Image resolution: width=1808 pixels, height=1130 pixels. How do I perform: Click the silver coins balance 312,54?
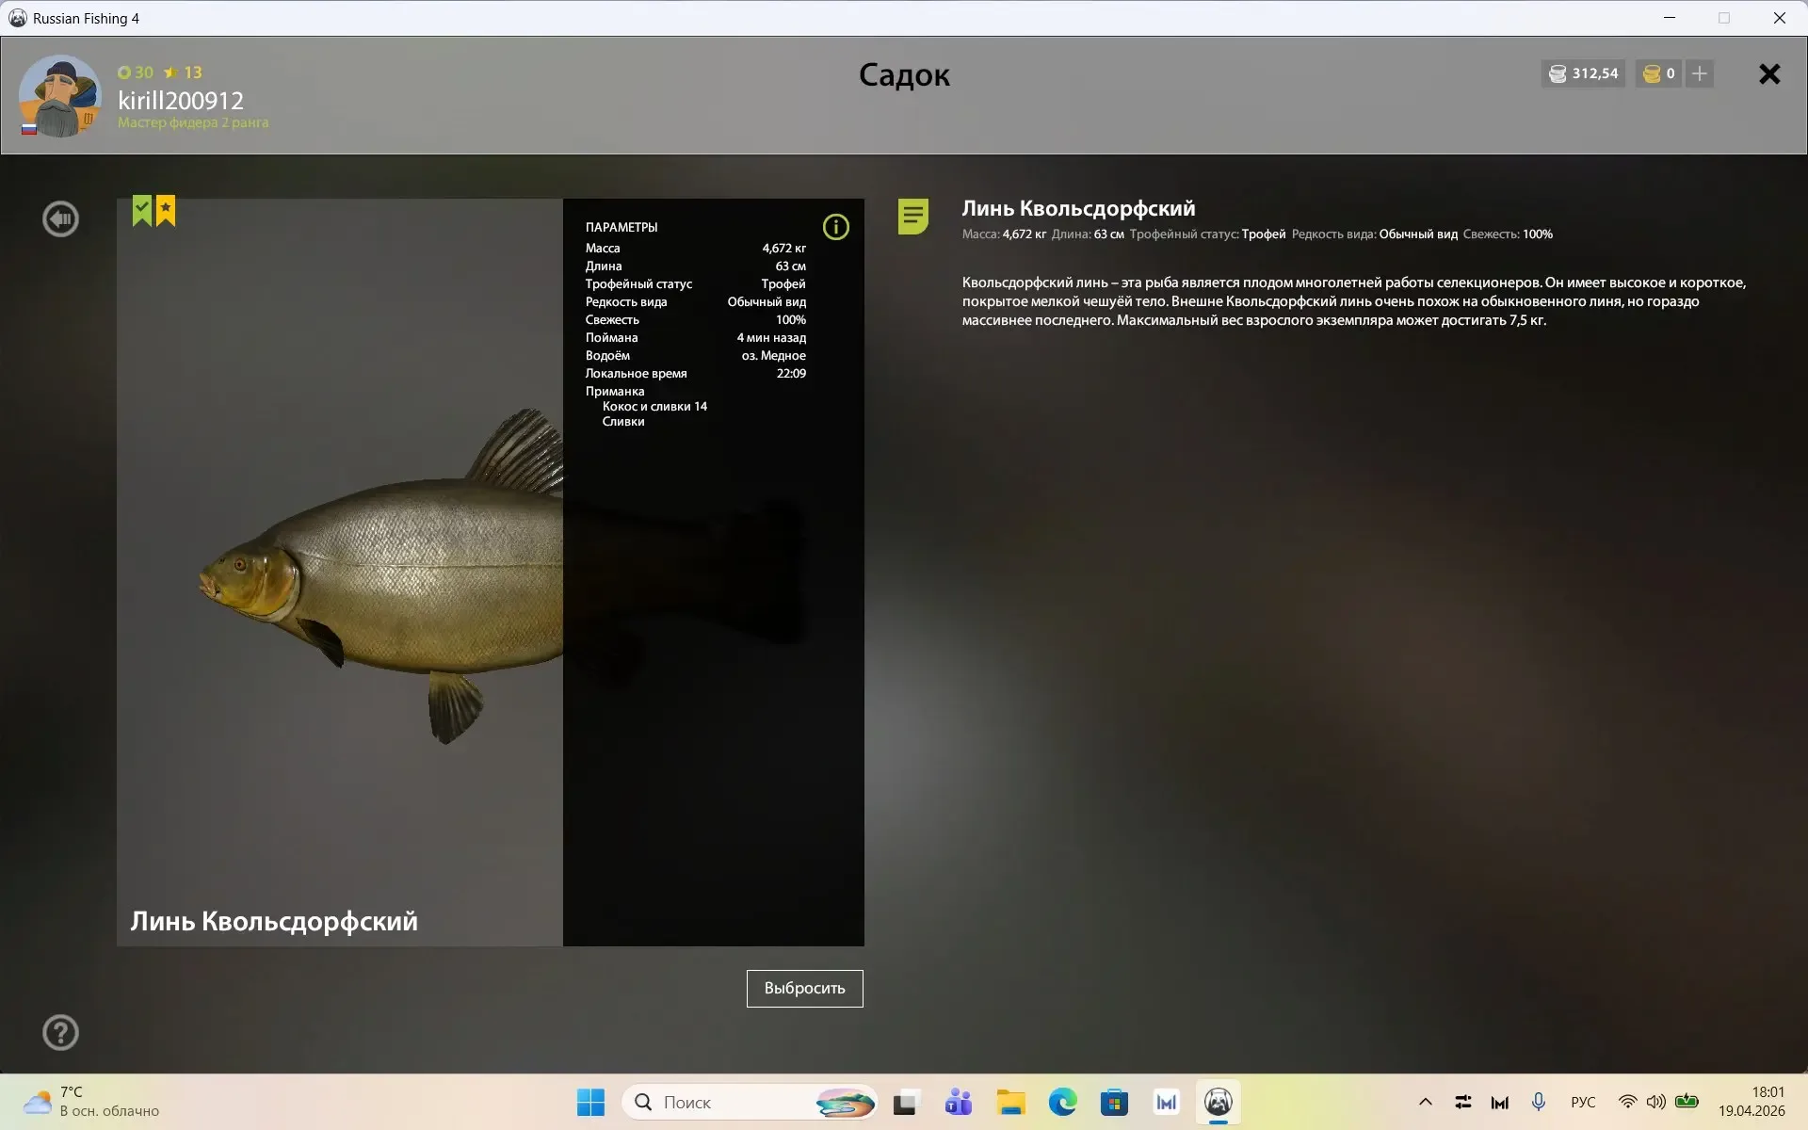pos(1584,73)
